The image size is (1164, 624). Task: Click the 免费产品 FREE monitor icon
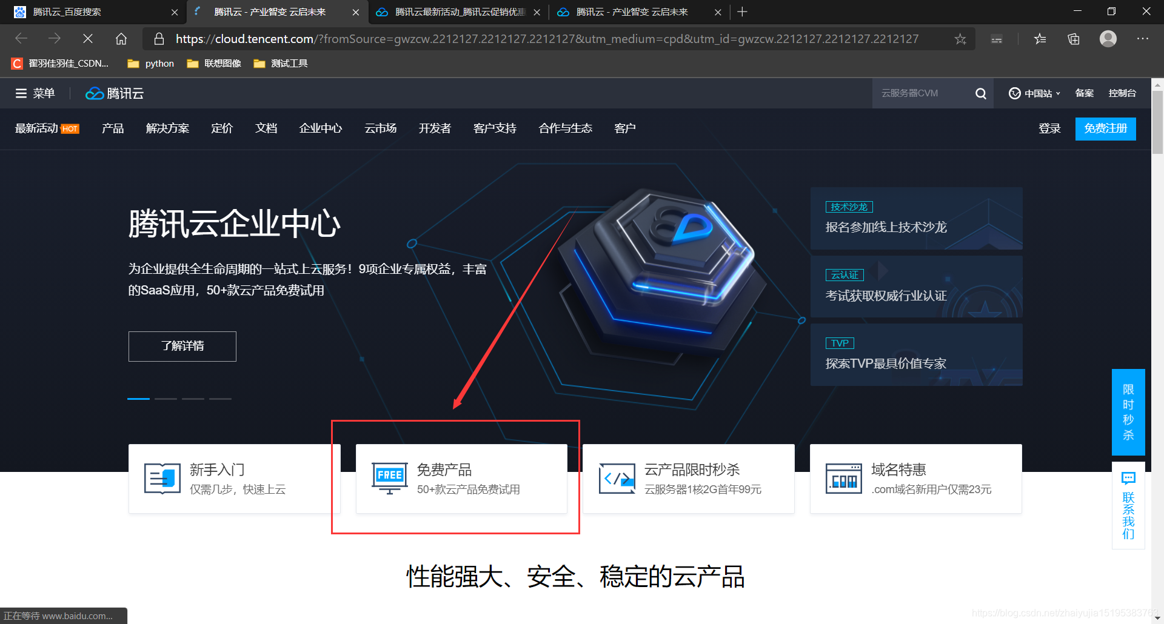coord(390,478)
